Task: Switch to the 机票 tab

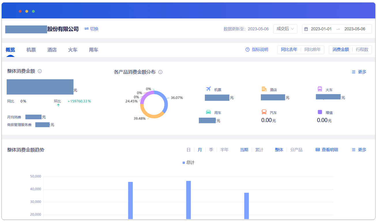Action: click(x=31, y=50)
